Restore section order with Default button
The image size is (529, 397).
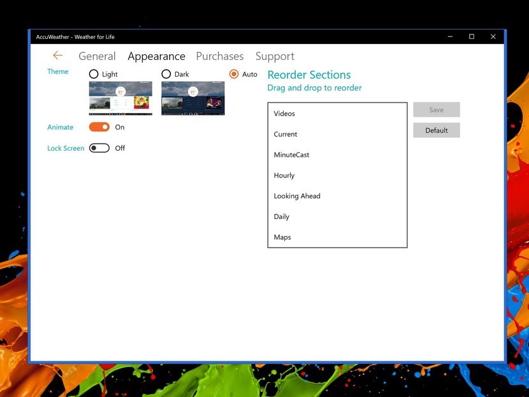click(436, 130)
